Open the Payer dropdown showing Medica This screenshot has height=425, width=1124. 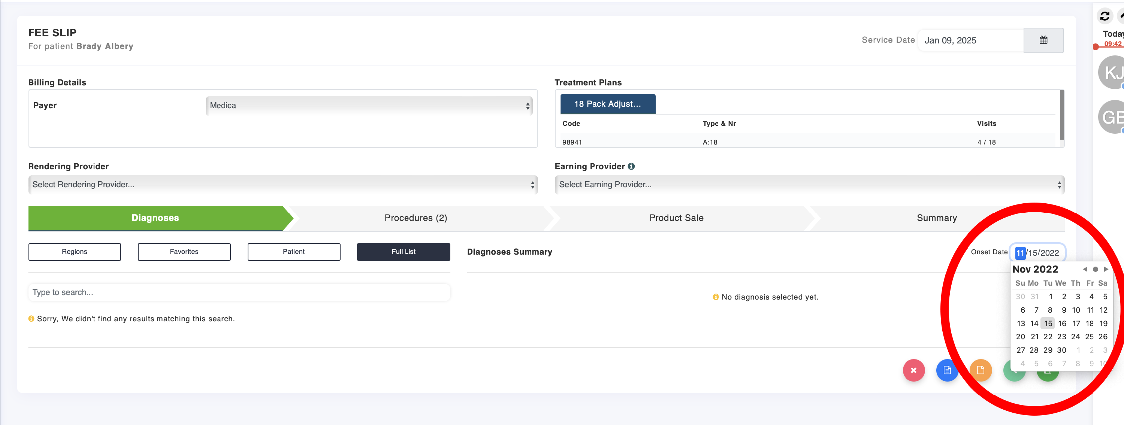coord(369,106)
